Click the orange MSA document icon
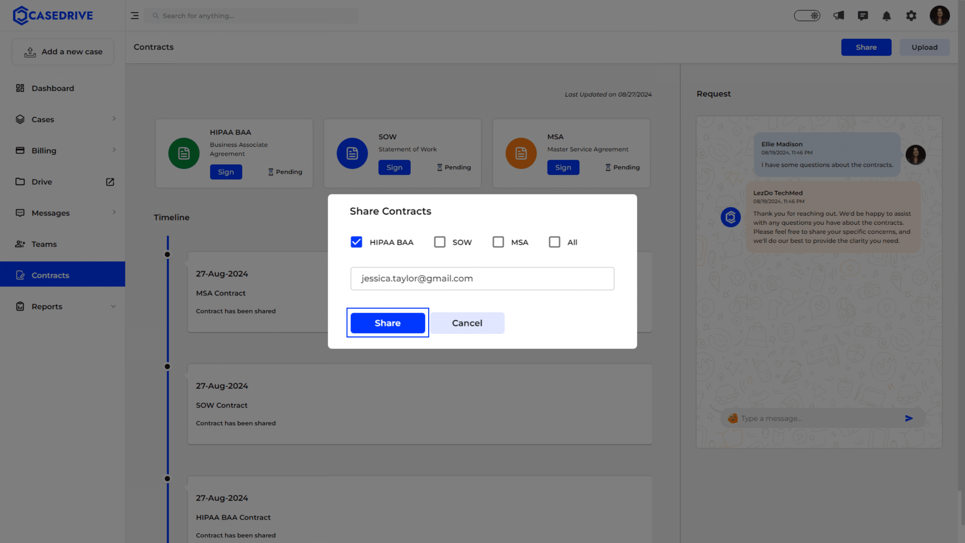The width and height of the screenshot is (965, 543). pyautogui.click(x=521, y=153)
